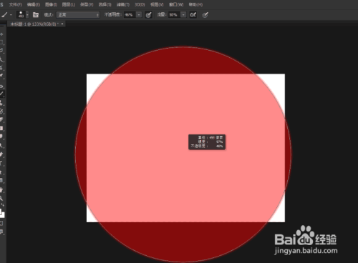
Task: Select the Brush tool in toolbox
Action: (1, 94)
